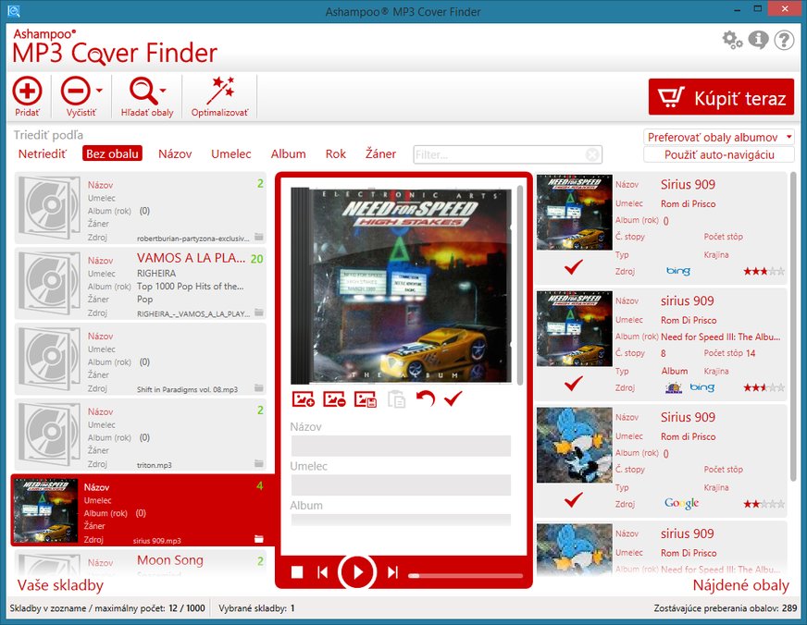This screenshot has height=625, width=807.
Task: Click the save cover to file icon
Action: (x=366, y=399)
